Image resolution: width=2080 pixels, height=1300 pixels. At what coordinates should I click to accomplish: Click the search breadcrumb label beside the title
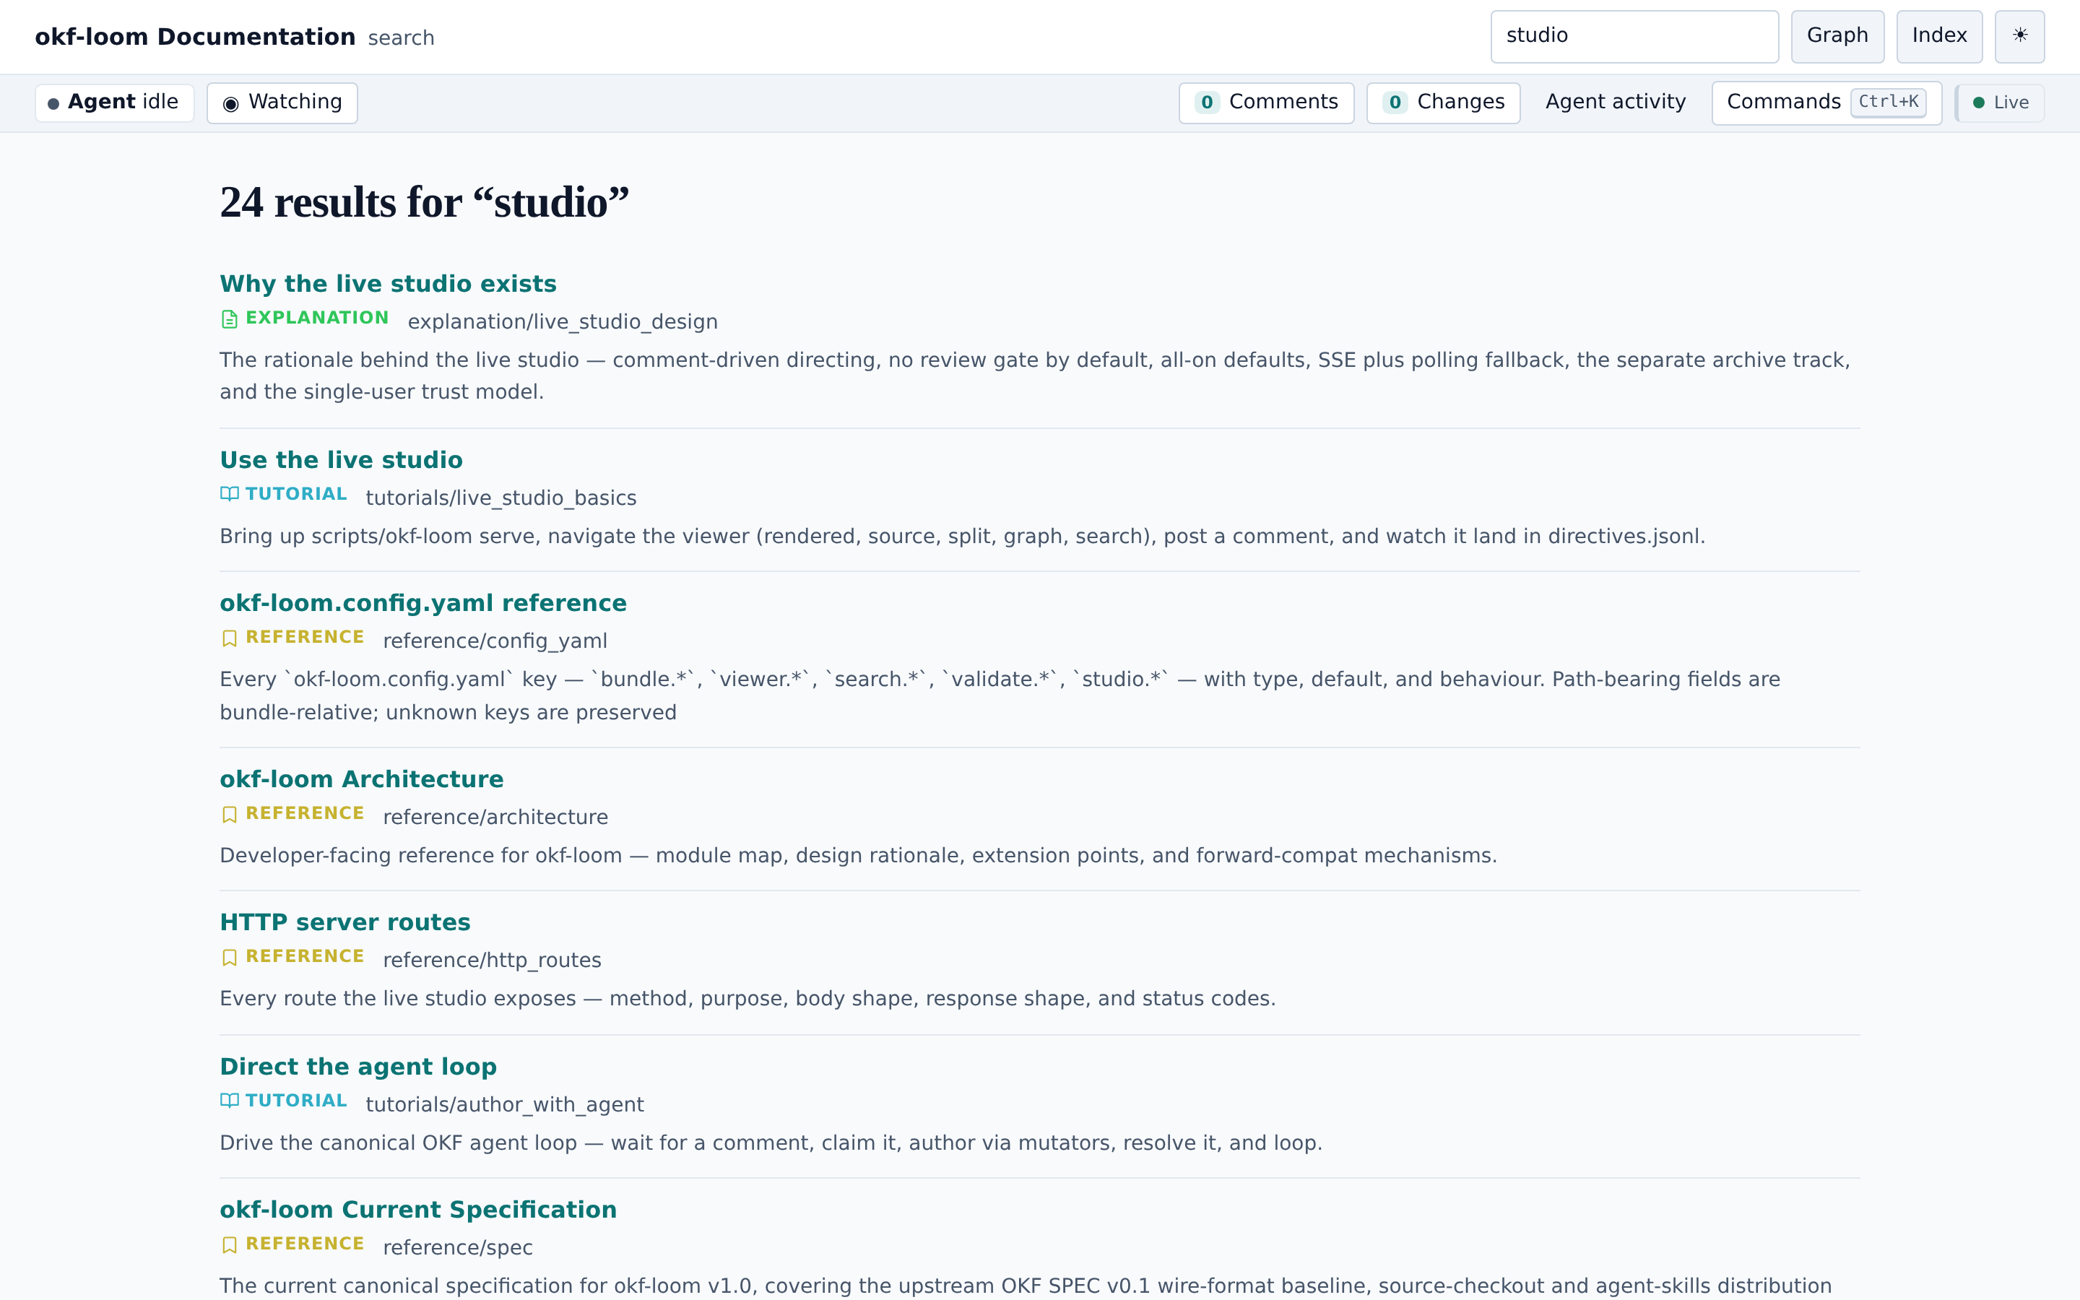[401, 38]
